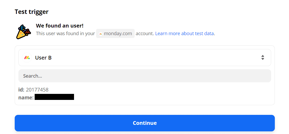Viewport: 289px width, 134px height.
Task: Click the User B text label
Action: 43,58
